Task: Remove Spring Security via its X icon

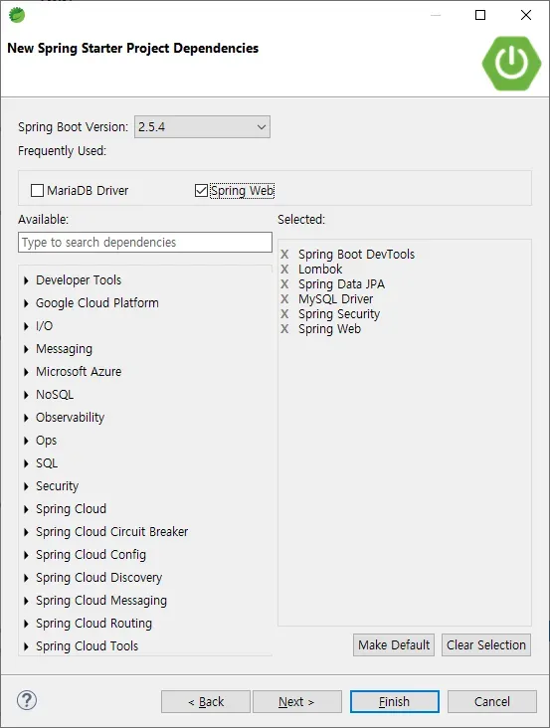Action: point(284,314)
